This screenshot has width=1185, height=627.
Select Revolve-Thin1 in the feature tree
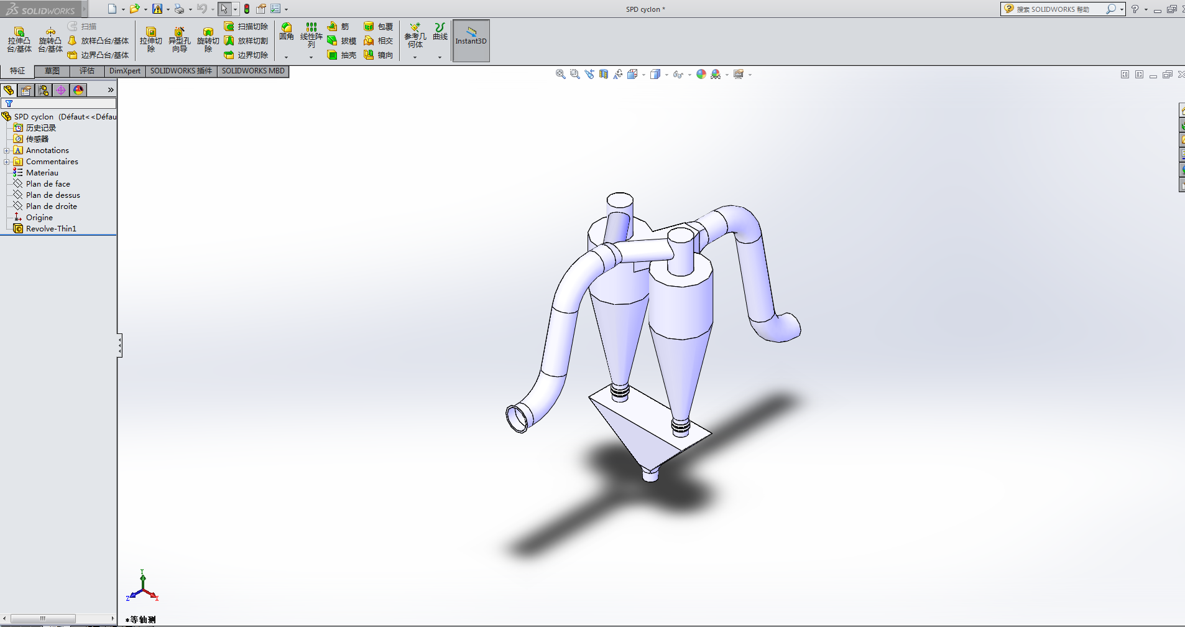(51, 229)
